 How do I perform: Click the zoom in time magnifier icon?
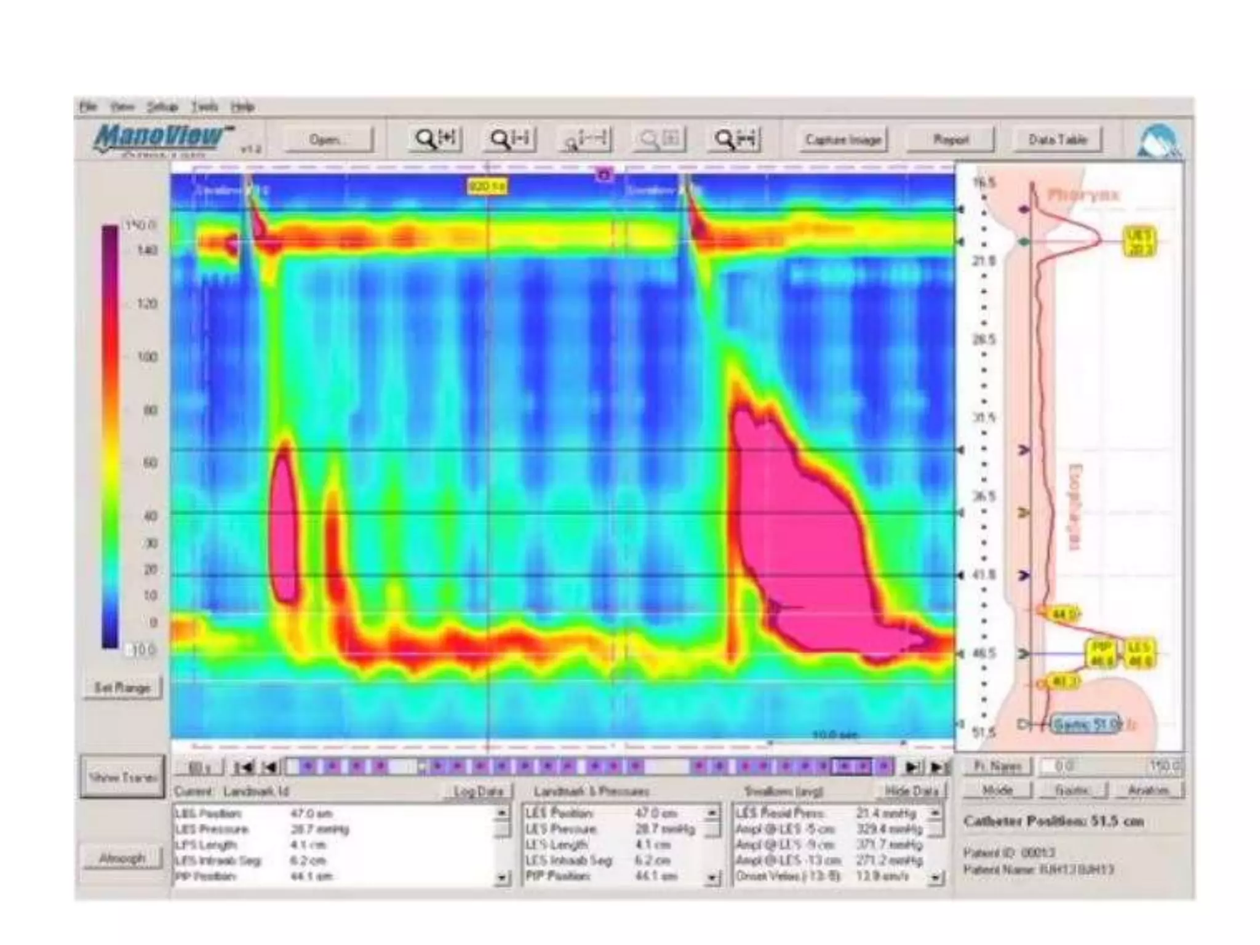[x=435, y=139]
